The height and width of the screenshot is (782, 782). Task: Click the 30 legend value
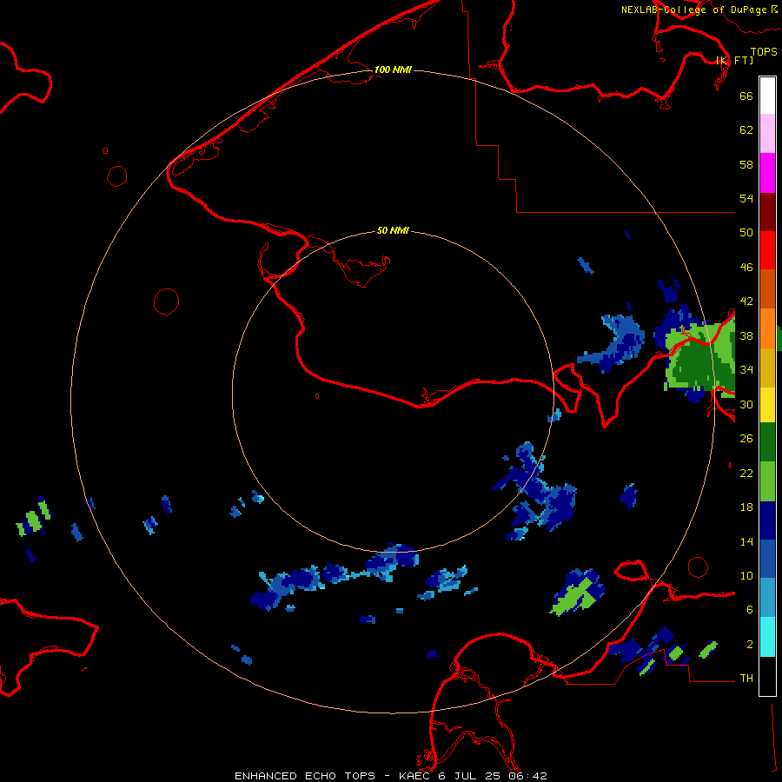click(x=746, y=404)
